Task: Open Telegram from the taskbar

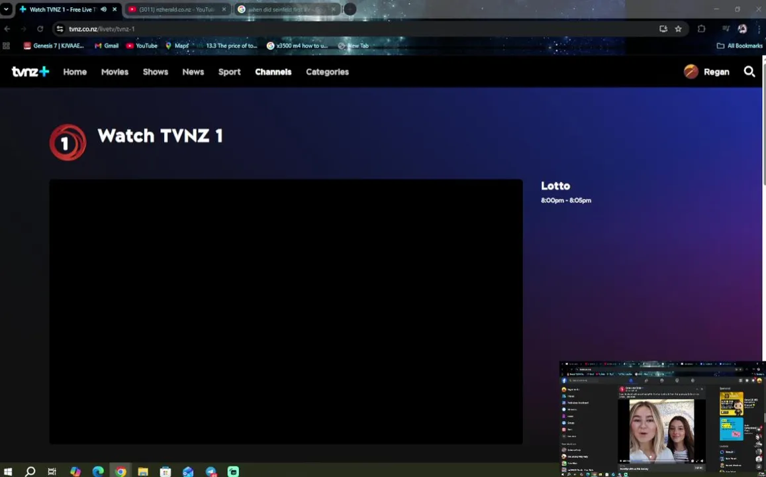Action: 211,472
